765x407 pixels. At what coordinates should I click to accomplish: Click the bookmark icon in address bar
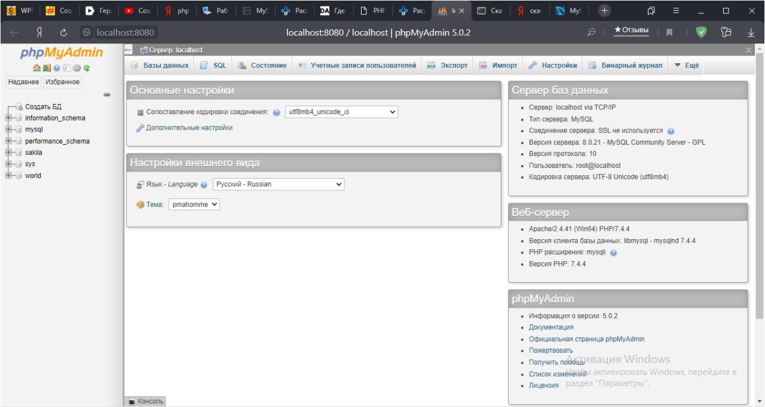coord(669,33)
